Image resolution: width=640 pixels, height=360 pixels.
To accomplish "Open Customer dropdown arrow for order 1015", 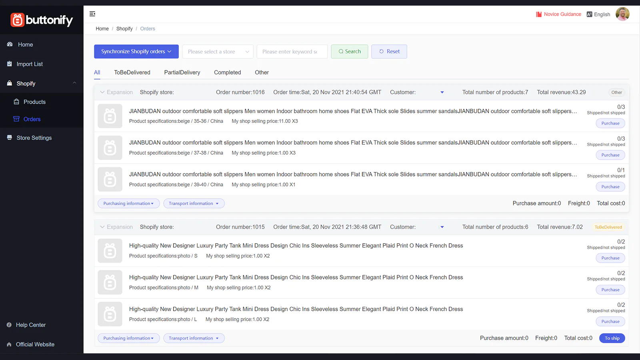I will 442,227.
